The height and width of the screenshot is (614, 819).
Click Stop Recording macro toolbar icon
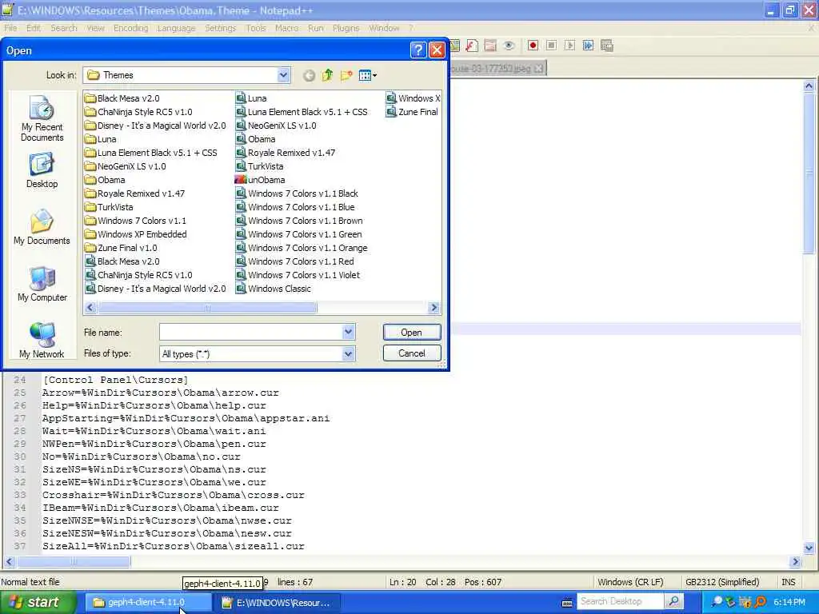(x=551, y=46)
